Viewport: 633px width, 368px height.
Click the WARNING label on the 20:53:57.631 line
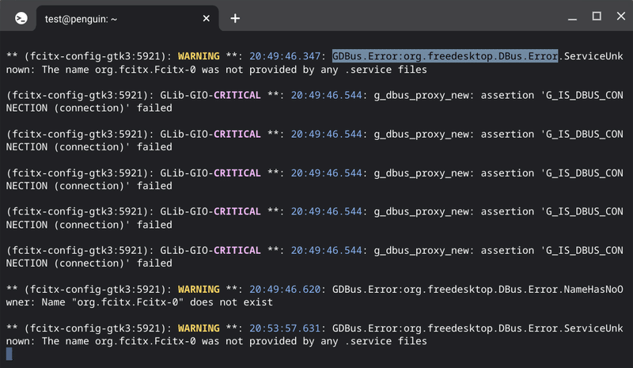[199, 328]
